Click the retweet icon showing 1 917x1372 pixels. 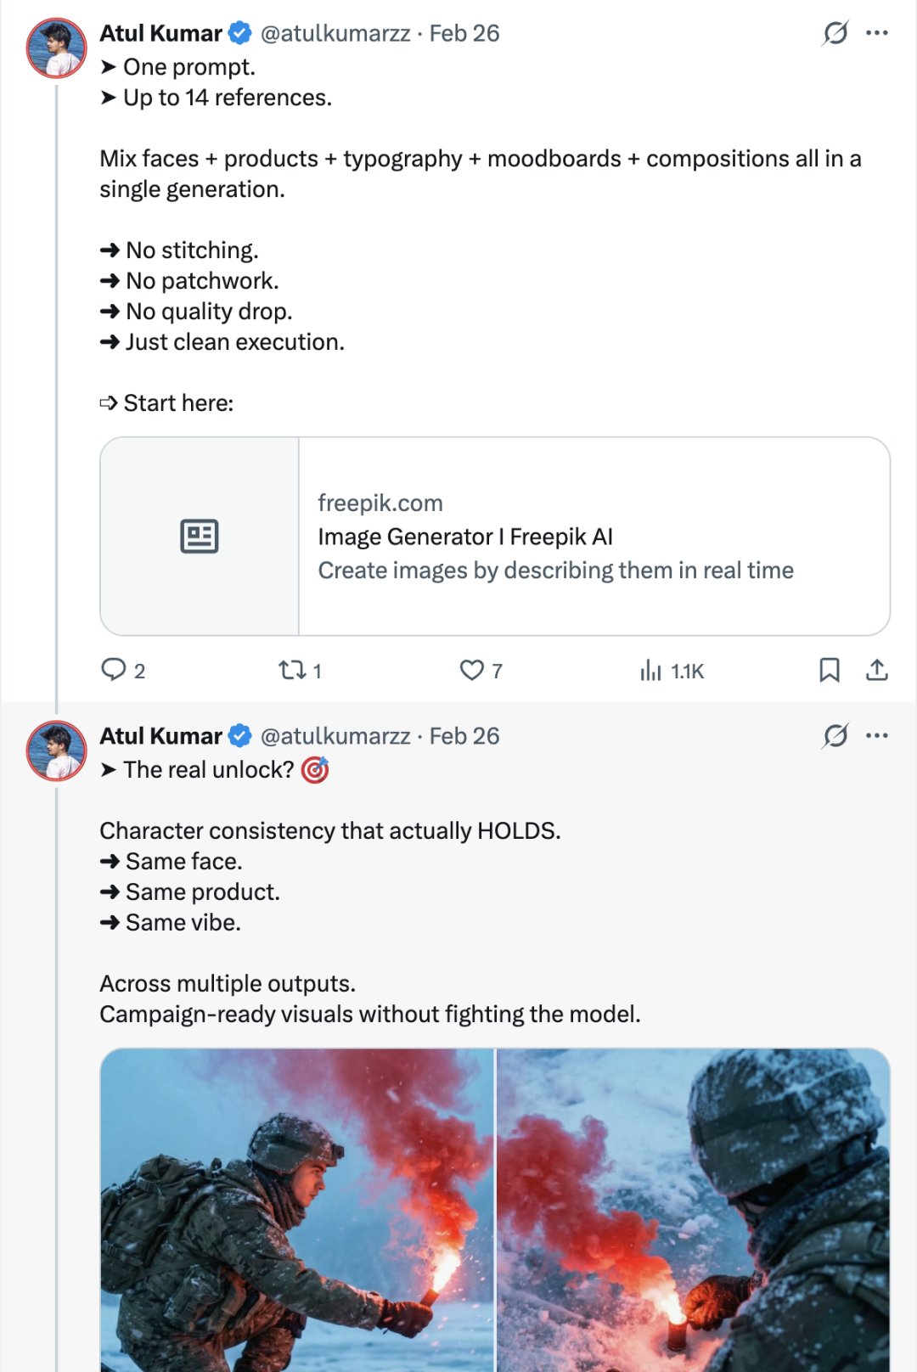[x=292, y=670]
